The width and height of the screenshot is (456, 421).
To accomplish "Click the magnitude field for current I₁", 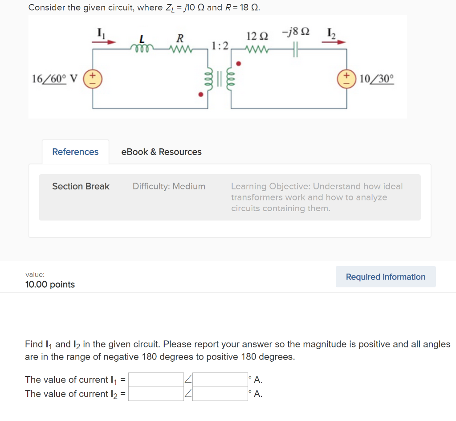I will tap(155, 380).
